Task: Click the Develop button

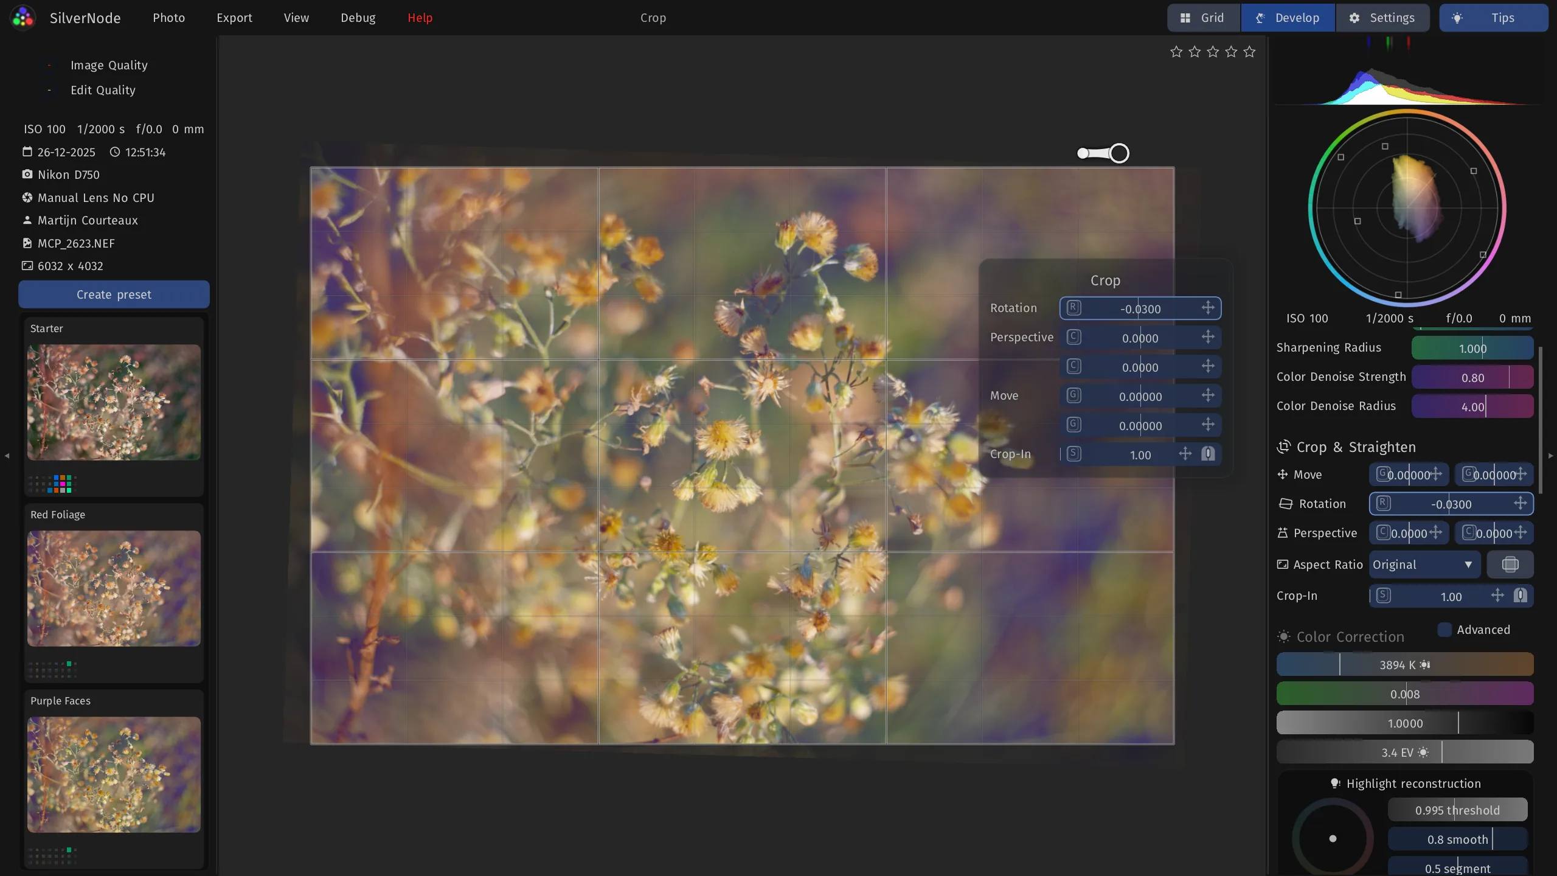Action: (1288, 18)
